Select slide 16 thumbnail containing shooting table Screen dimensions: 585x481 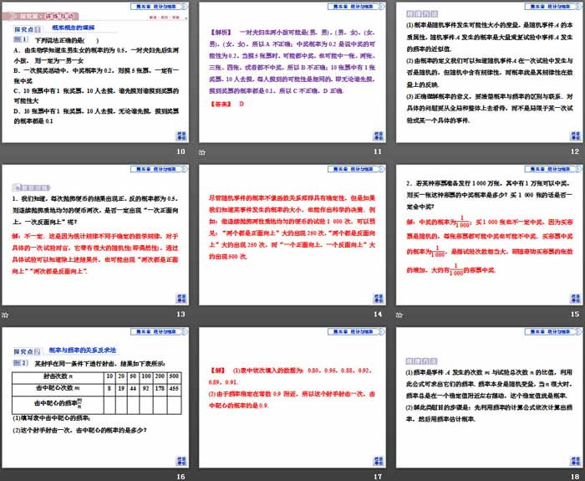tap(95, 397)
